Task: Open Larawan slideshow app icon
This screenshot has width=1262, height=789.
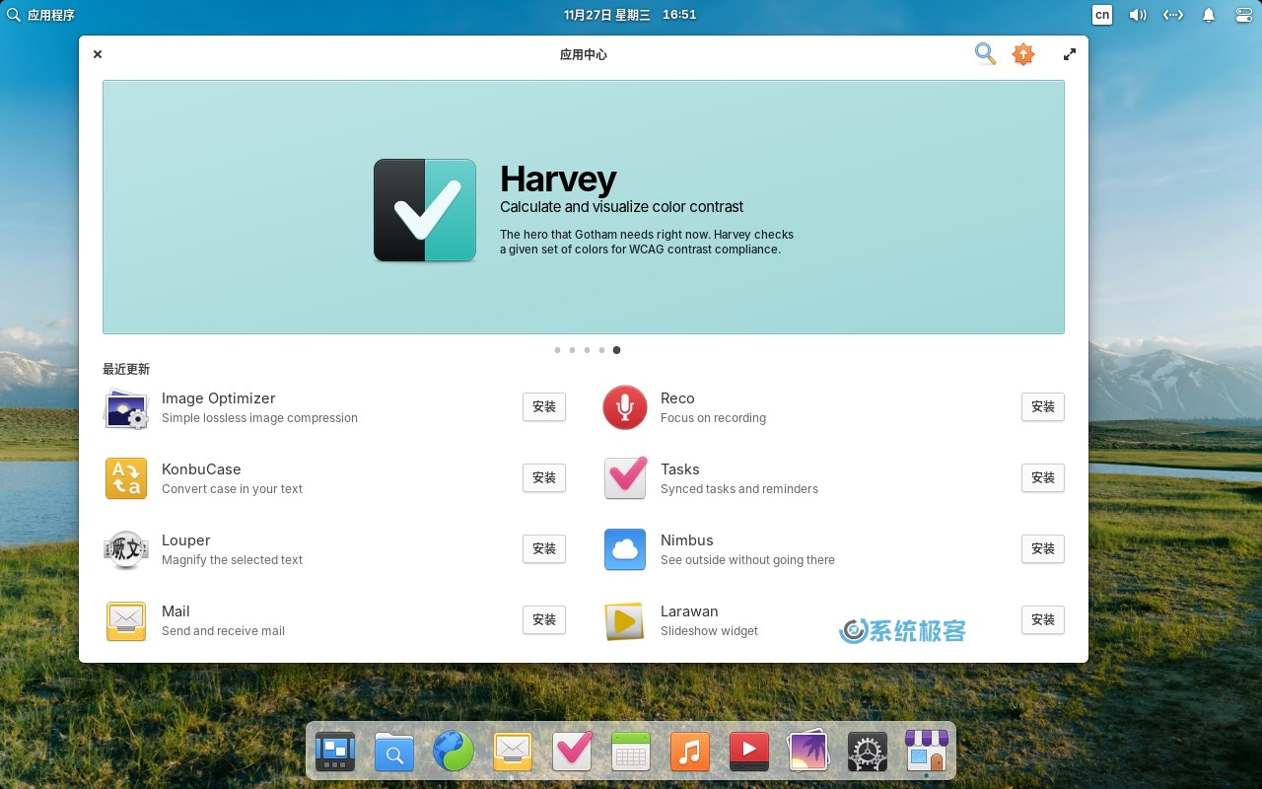Action: tap(625, 620)
